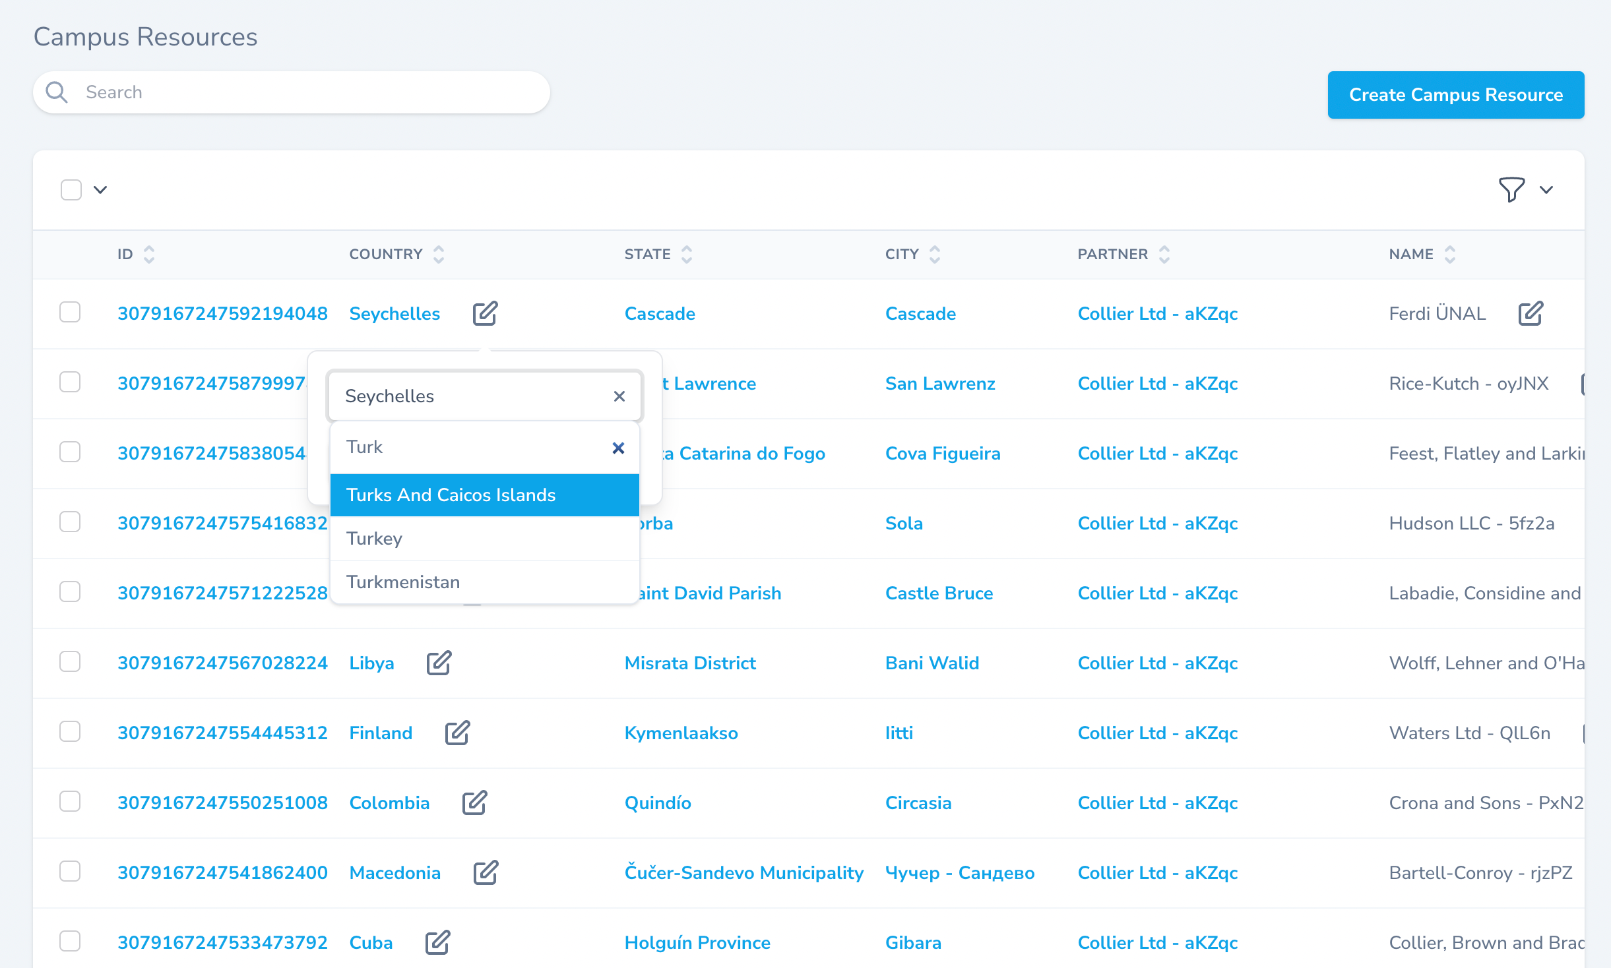Open the filter options chevron
Image resolution: width=1611 pixels, height=968 pixels.
click(1546, 190)
